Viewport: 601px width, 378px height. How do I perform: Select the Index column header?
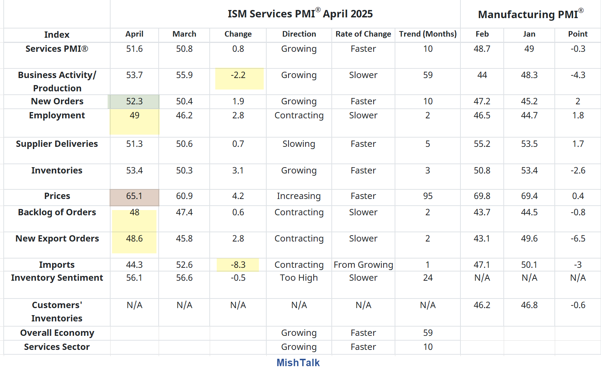(x=57, y=34)
